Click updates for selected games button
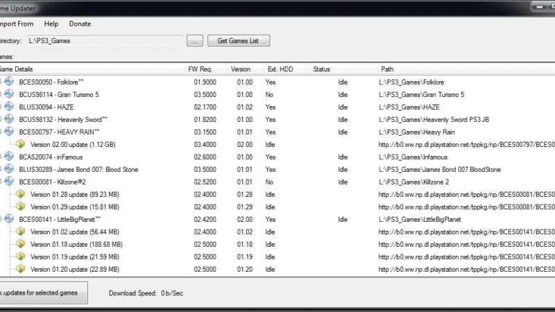 click(43, 293)
